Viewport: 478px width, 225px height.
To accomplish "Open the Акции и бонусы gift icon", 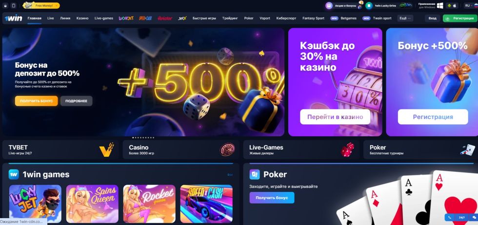I will [x=329, y=5].
